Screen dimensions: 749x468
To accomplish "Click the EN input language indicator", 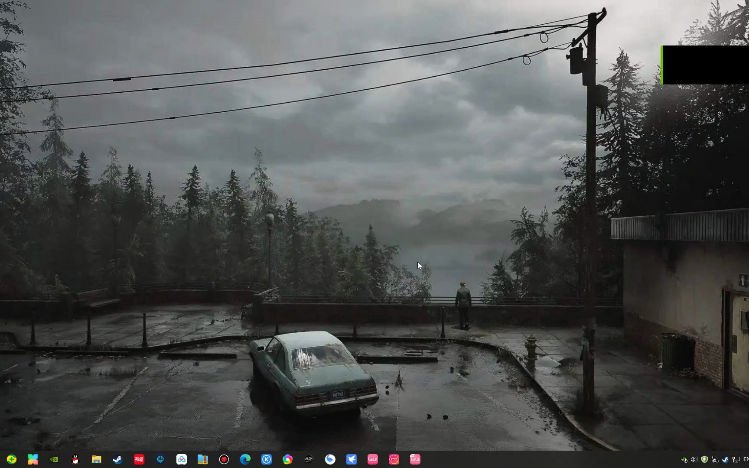I will click(x=746, y=459).
